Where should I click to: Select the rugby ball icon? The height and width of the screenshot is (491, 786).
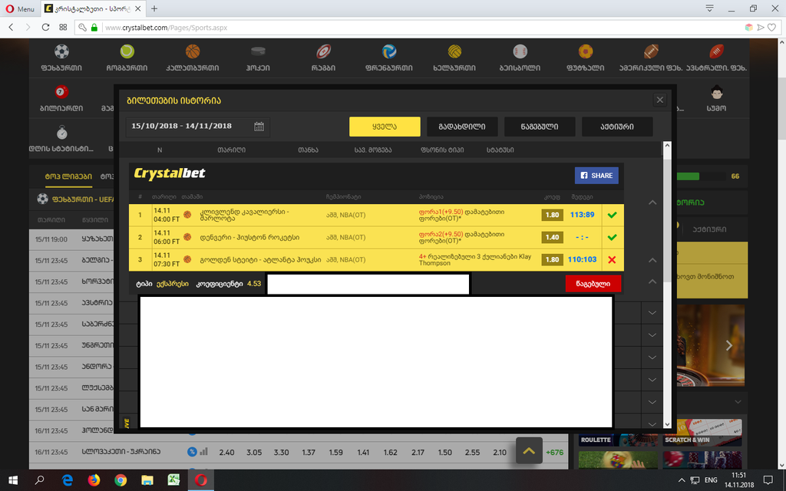(x=323, y=51)
